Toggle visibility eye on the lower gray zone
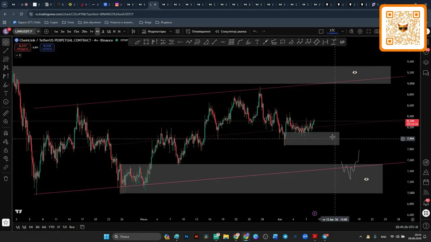431x242 pixels. coord(366,179)
